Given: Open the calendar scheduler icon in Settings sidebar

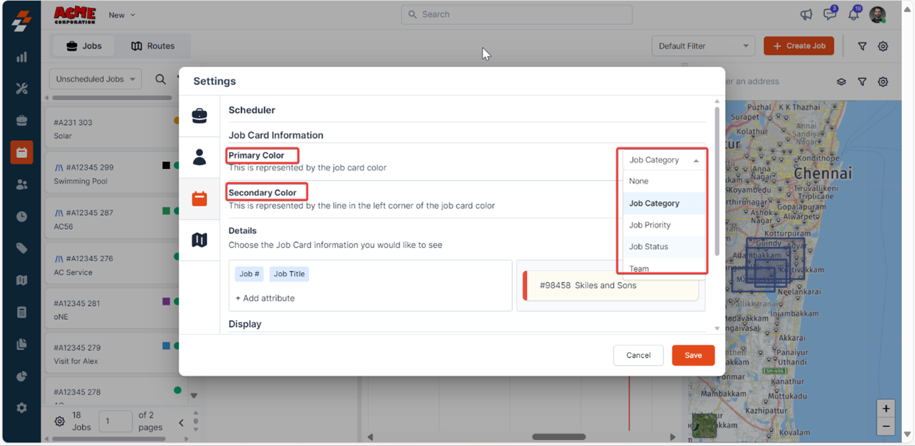Looking at the screenshot, I should [199, 198].
